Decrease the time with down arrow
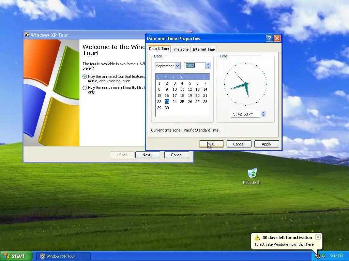 tap(263, 116)
